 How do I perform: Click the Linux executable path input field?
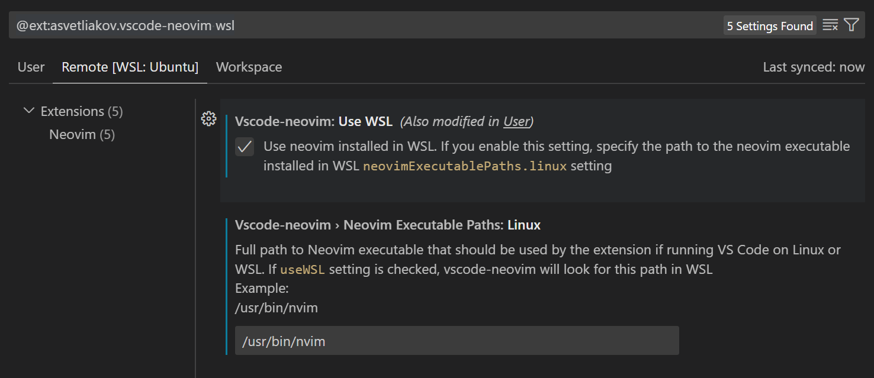pyautogui.click(x=457, y=341)
